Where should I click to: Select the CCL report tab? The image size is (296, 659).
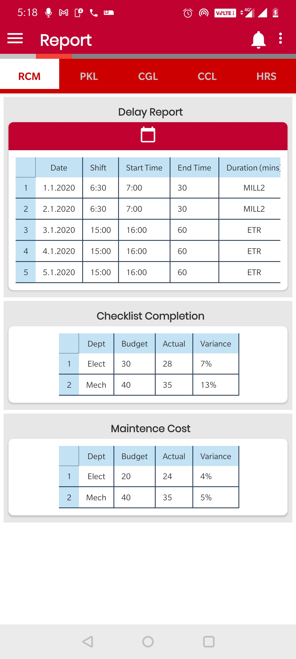point(207,76)
